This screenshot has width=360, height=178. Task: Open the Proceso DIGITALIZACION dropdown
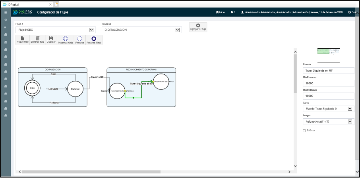tap(178, 30)
